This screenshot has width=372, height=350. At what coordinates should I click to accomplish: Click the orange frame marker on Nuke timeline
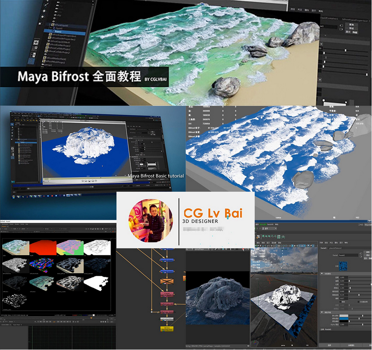[x=91, y=318]
